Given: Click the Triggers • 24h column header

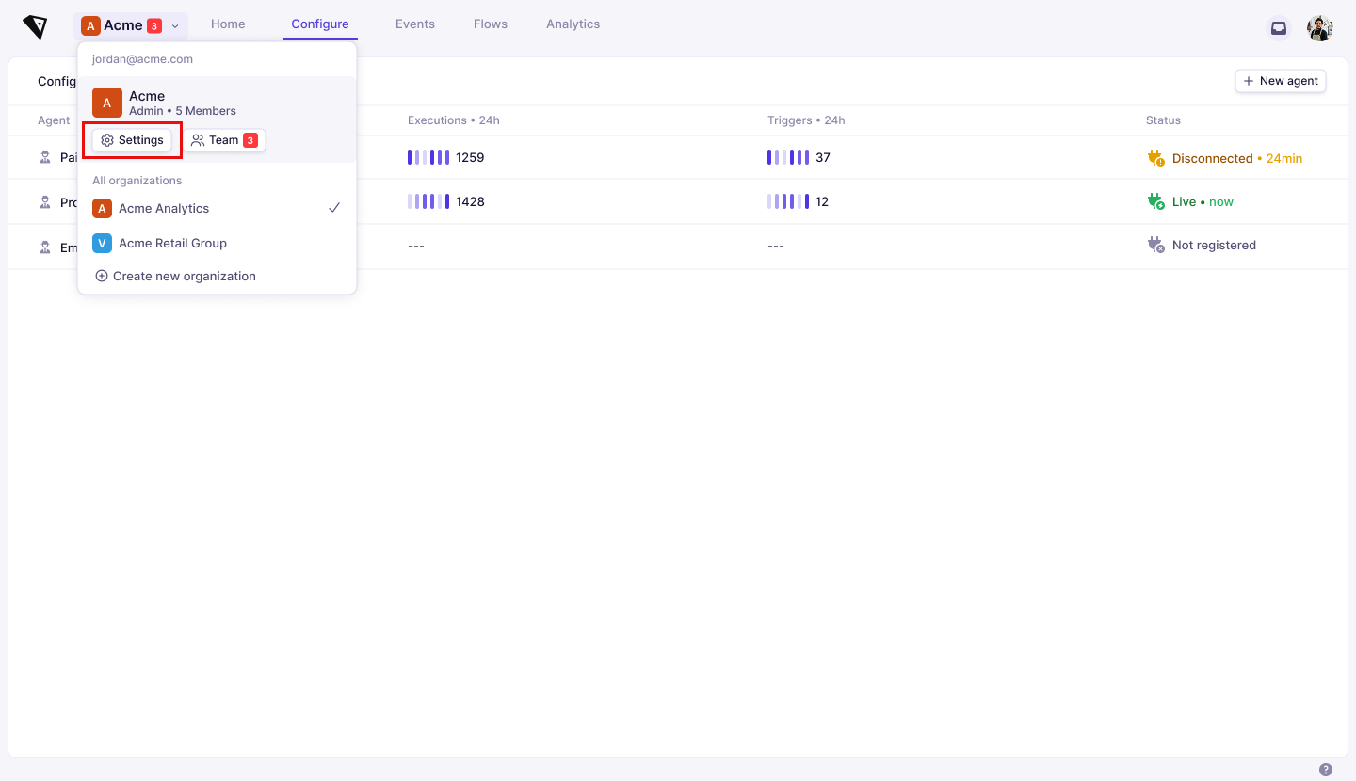Looking at the screenshot, I should click(806, 120).
